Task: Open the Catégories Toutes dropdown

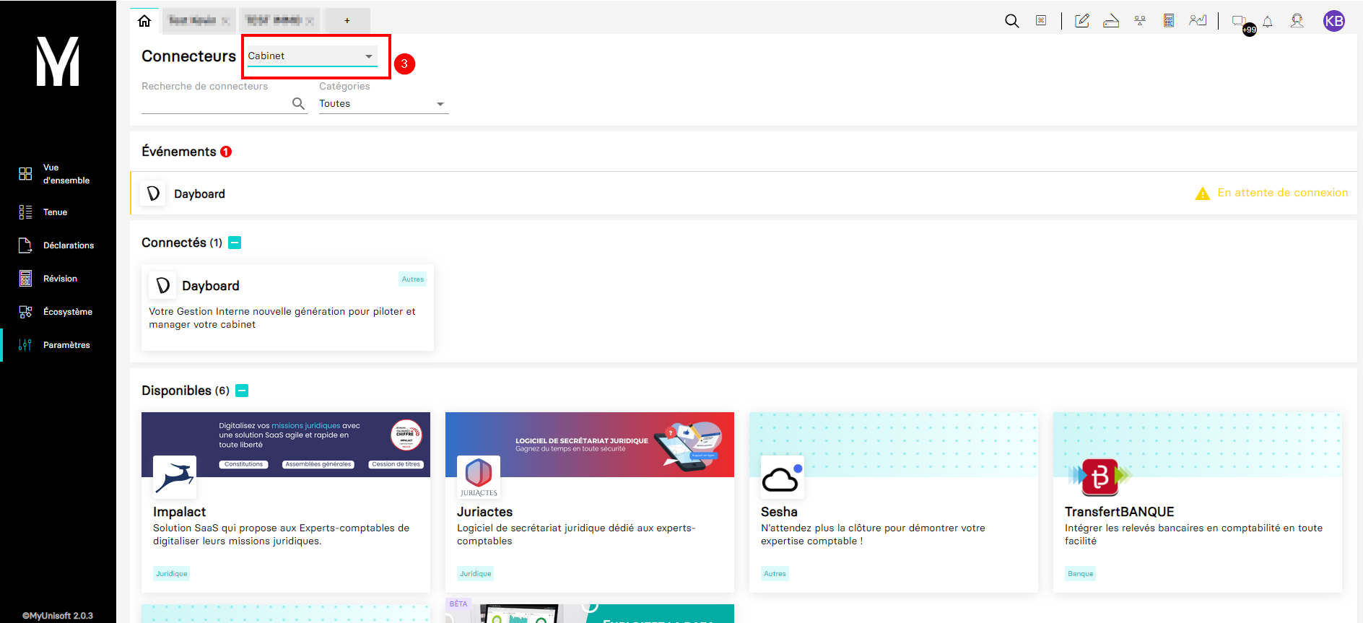Action: 384,104
